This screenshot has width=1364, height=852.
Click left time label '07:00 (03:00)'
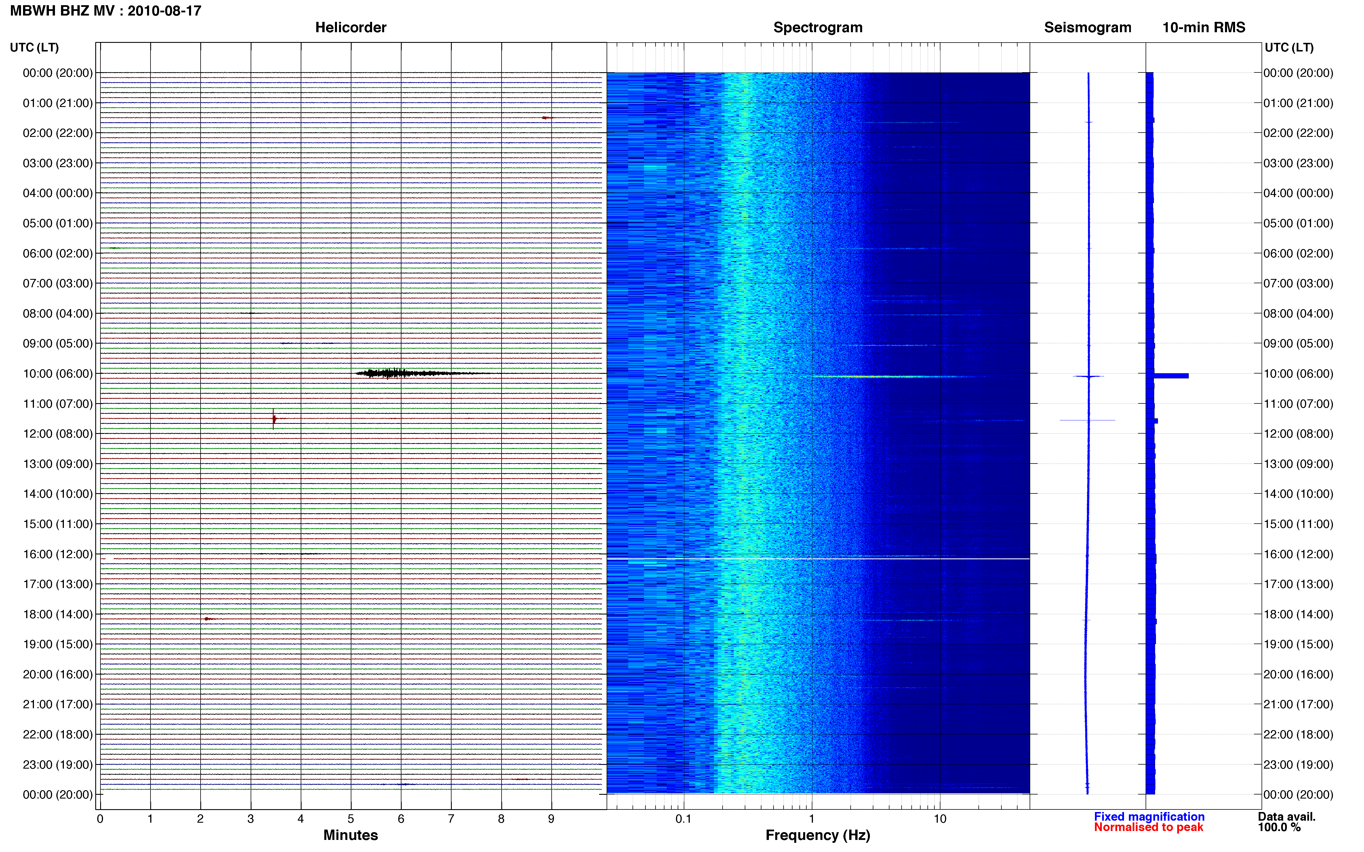pos(58,284)
